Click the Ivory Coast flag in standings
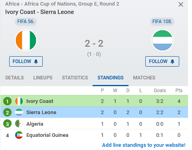This screenshot has width=192, height=150. [19, 101]
